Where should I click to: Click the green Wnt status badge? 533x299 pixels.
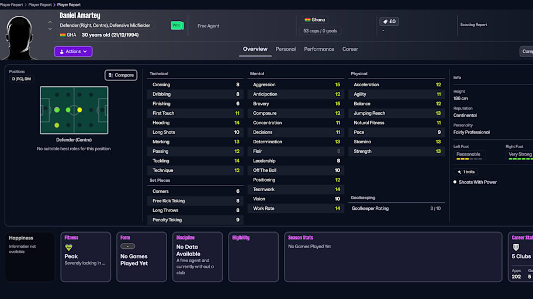tap(176, 26)
